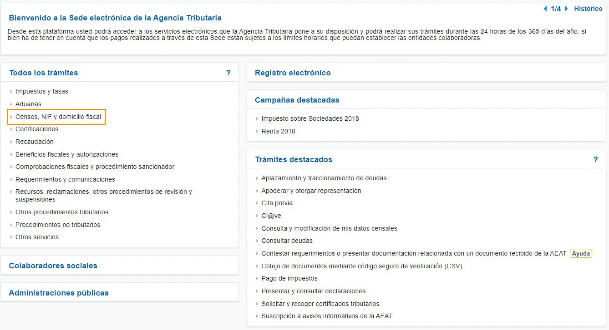This screenshot has height=330, width=609.
Task: Open Aduanas category
Action: pyautogui.click(x=28, y=104)
